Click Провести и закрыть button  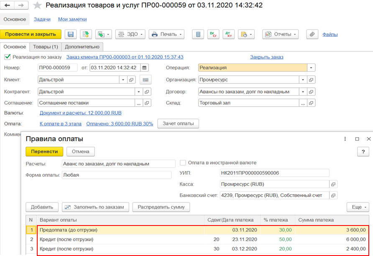tap(31, 34)
